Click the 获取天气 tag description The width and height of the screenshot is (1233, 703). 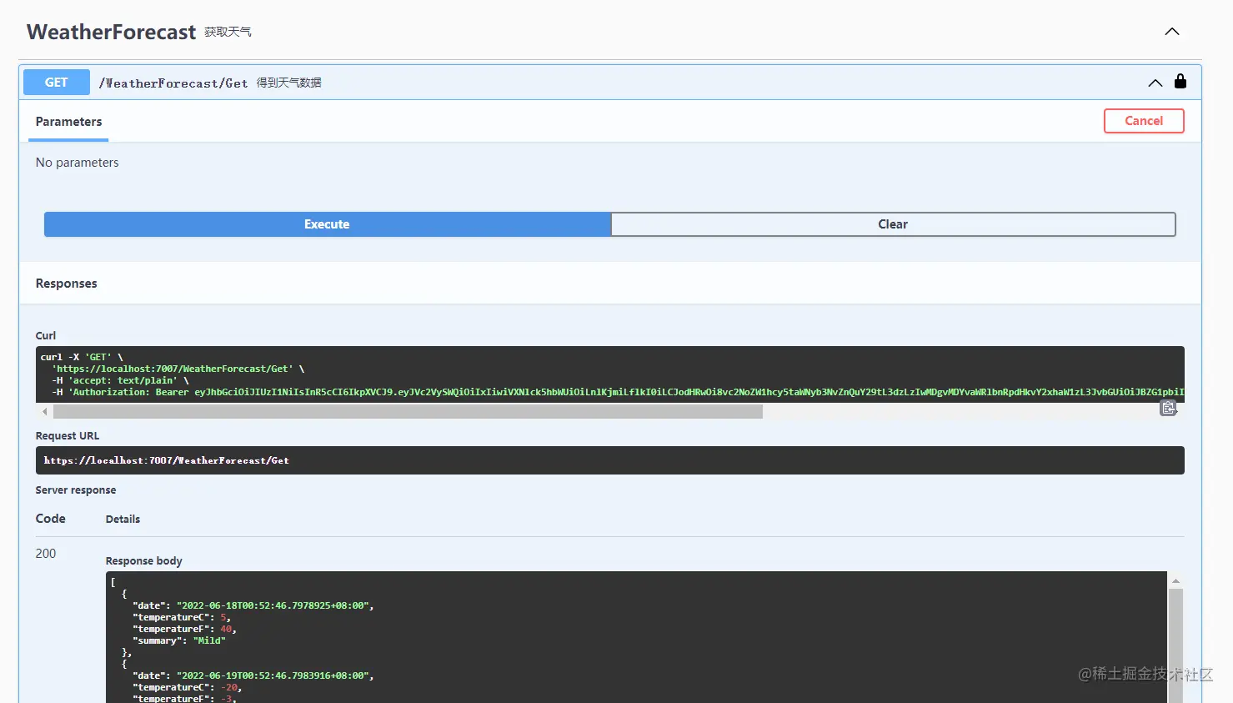[228, 32]
